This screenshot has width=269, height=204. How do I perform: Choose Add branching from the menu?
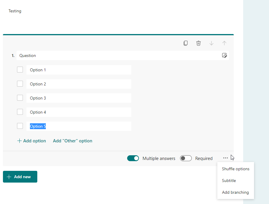click(236, 192)
